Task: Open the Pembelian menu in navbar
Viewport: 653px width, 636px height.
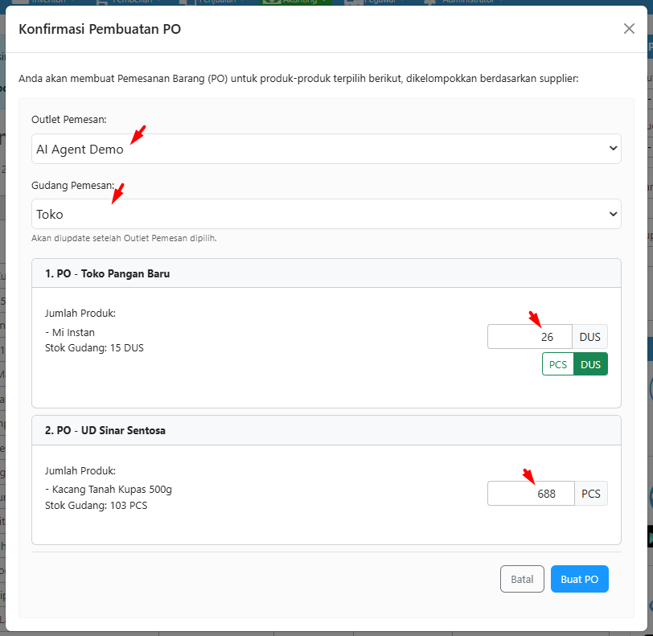Action: pos(133,2)
